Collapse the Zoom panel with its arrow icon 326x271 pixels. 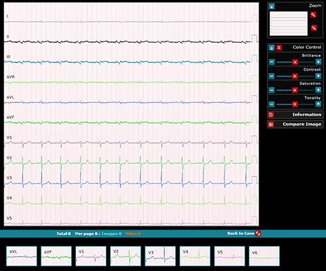click(x=272, y=6)
